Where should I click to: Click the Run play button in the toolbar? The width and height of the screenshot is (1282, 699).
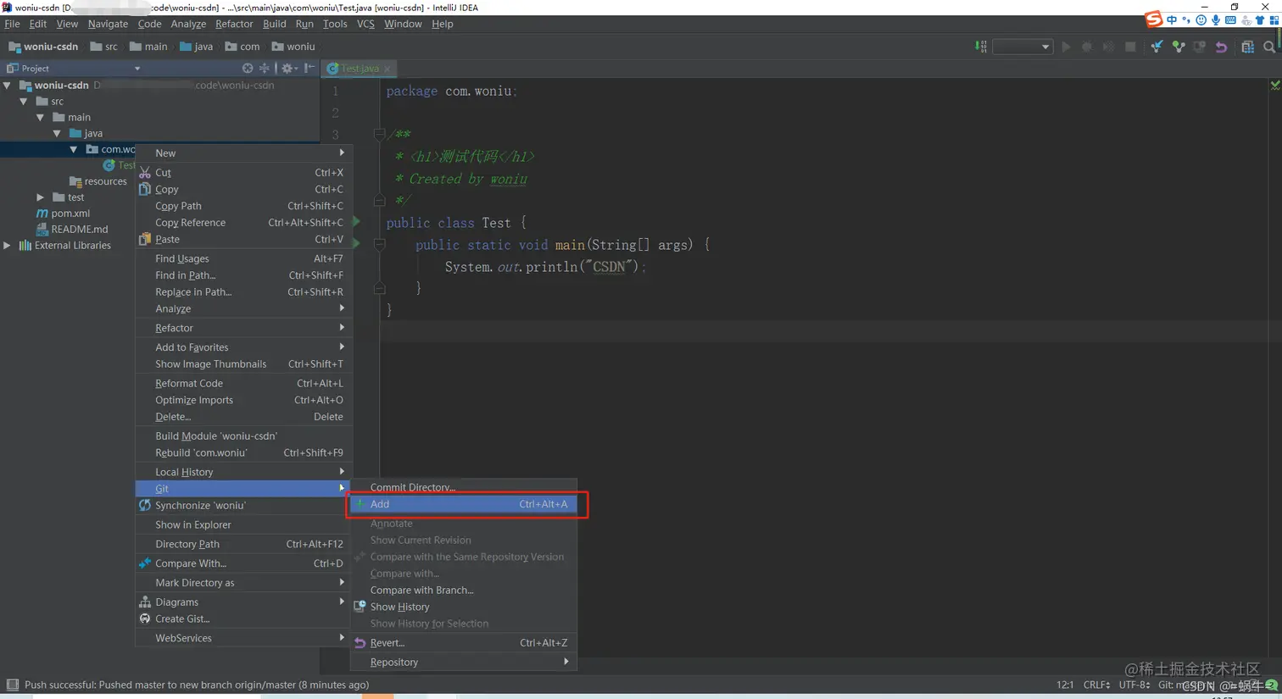1066,47
